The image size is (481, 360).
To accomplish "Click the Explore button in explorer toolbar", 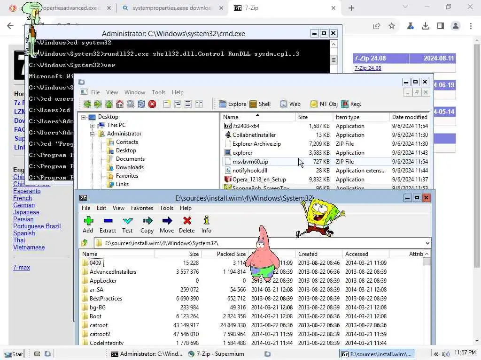I will pyautogui.click(x=233, y=104).
